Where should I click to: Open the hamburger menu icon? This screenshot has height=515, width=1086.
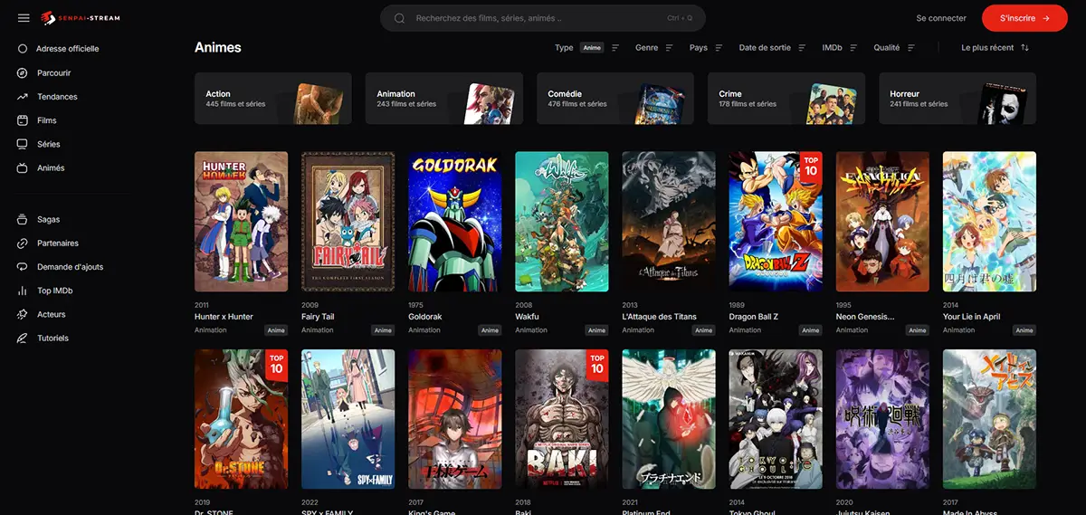click(x=24, y=18)
